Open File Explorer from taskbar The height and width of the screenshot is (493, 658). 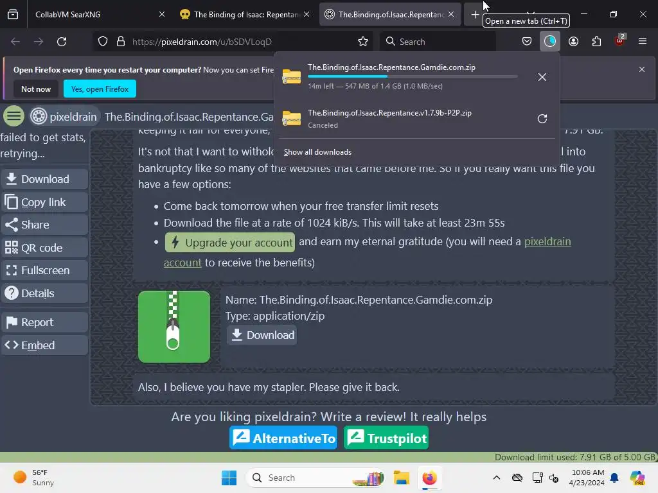(x=402, y=478)
